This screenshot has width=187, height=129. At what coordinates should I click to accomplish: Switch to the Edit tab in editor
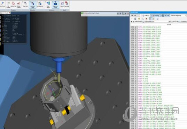(134, 16)
